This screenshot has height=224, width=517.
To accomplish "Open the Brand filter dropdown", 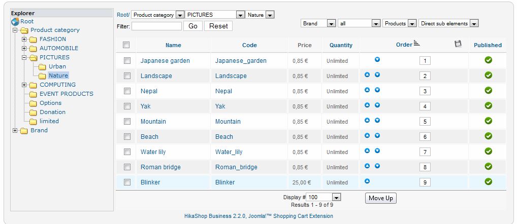I will (x=318, y=23).
